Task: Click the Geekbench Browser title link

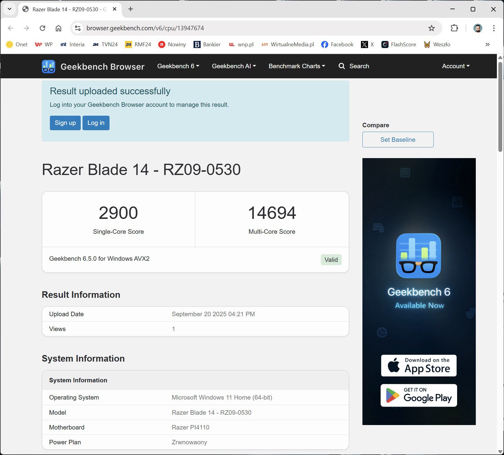Action: (102, 67)
